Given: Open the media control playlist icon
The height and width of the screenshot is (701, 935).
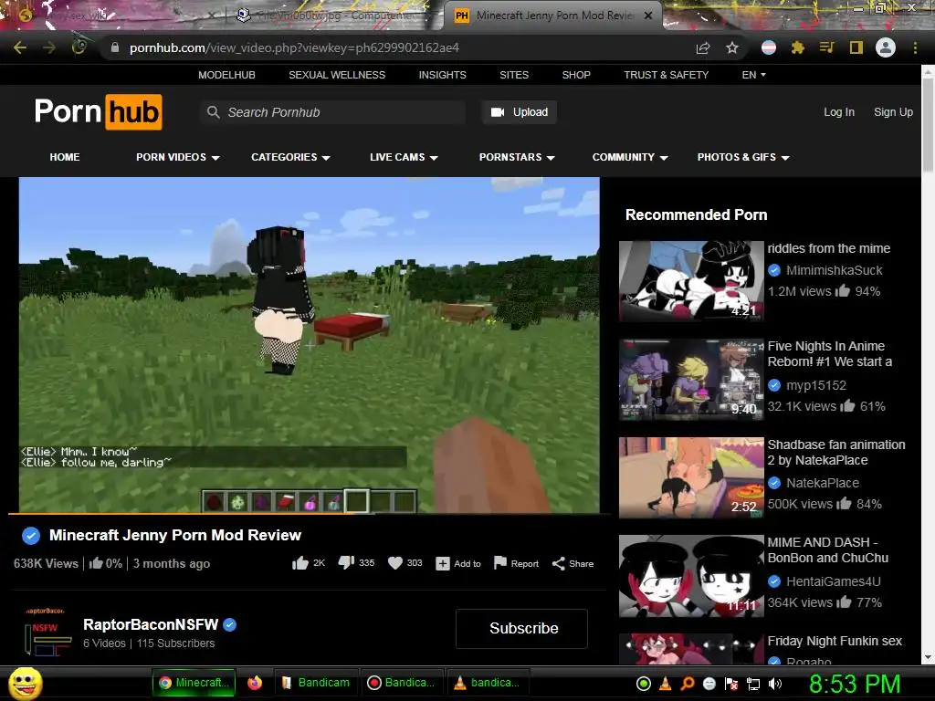Looking at the screenshot, I should (826, 47).
